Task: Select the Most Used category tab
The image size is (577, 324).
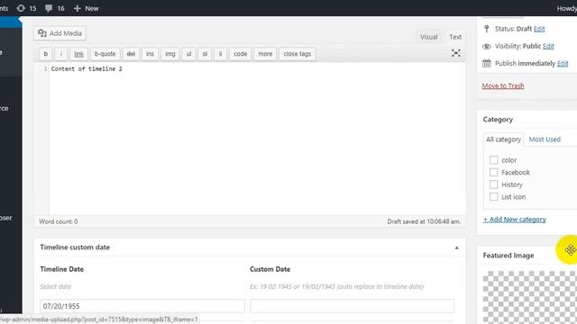Action: point(545,139)
